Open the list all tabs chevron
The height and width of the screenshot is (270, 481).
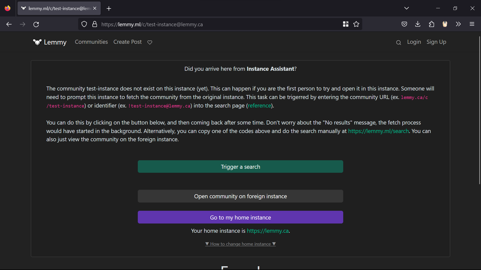point(407,8)
